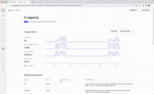Click the shield icon in the sidebar
154x94 pixels.
tap(3, 15)
